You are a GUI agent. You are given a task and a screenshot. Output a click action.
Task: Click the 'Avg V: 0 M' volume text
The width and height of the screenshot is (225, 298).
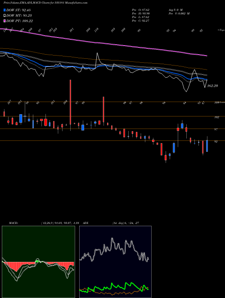pyautogui.click(x=175, y=9)
